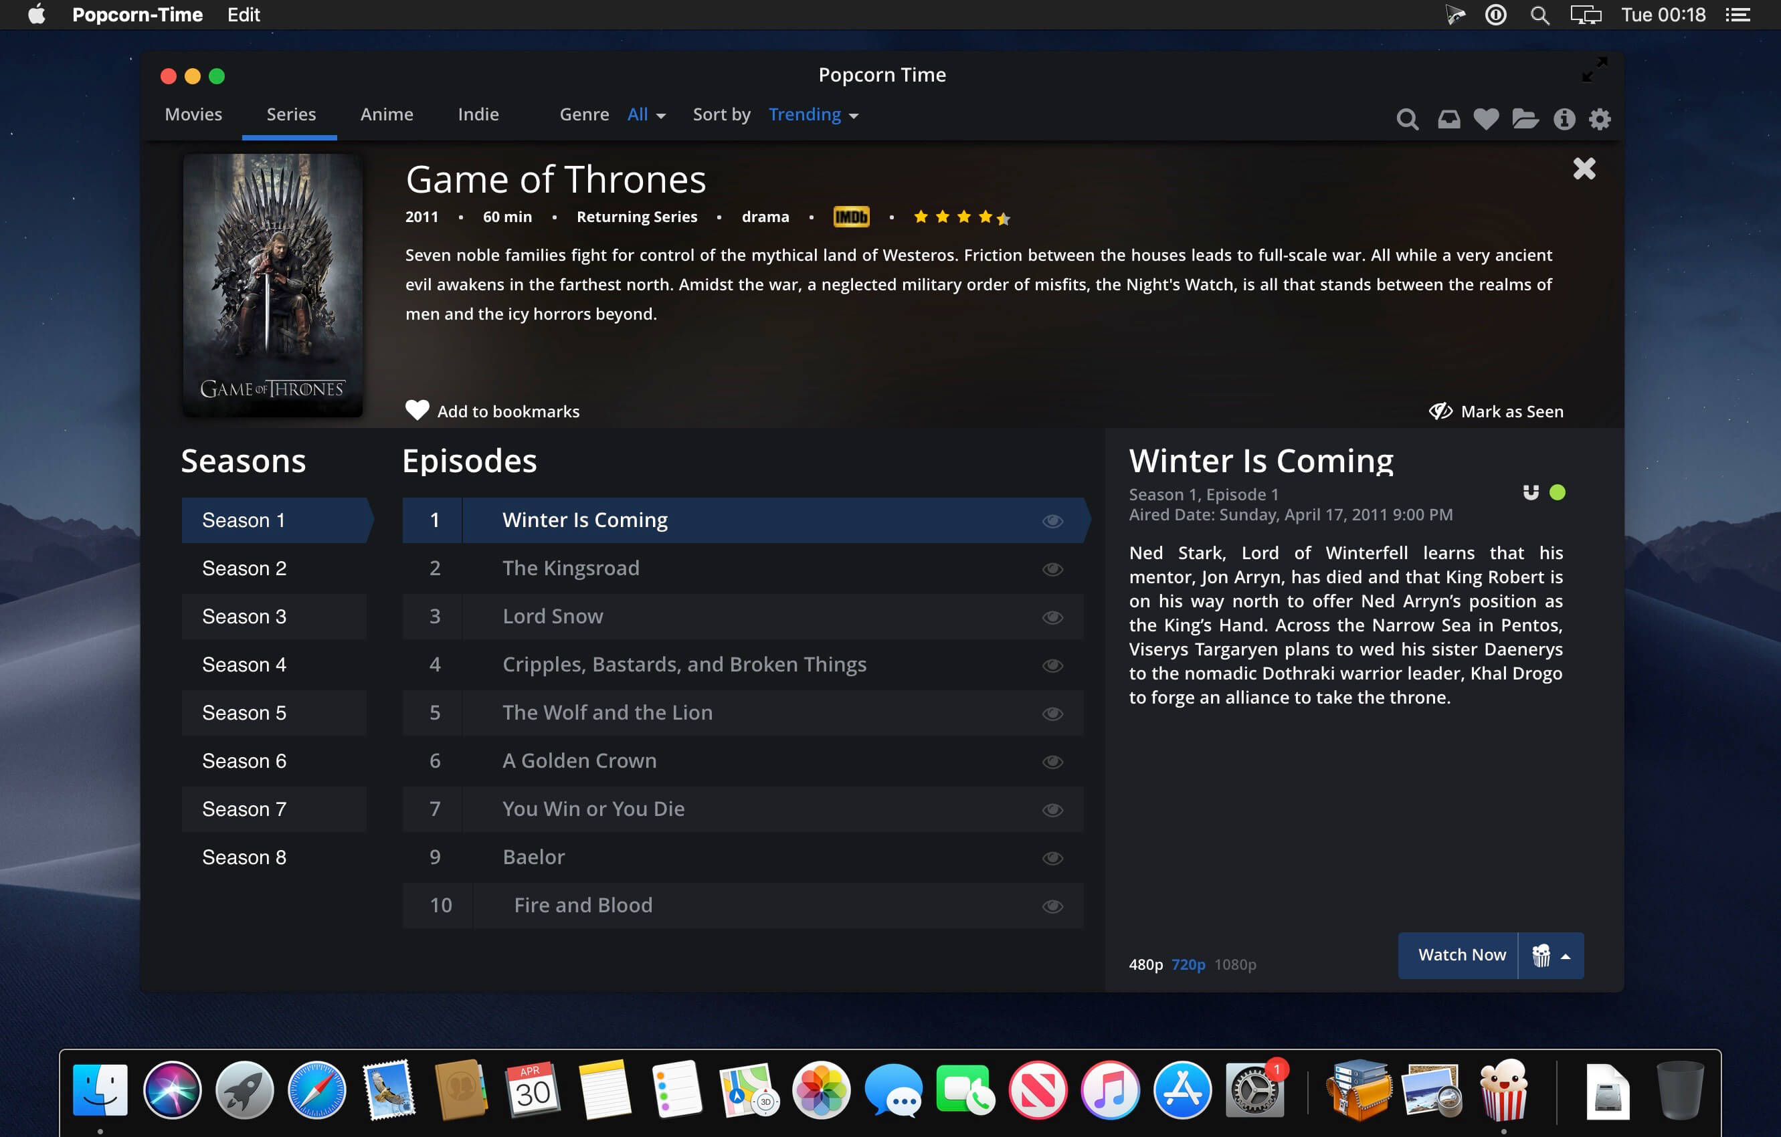This screenshot has height=1137, width=1781.
Task: Switch to the Indie tab
Action: (x=478, y=114)
